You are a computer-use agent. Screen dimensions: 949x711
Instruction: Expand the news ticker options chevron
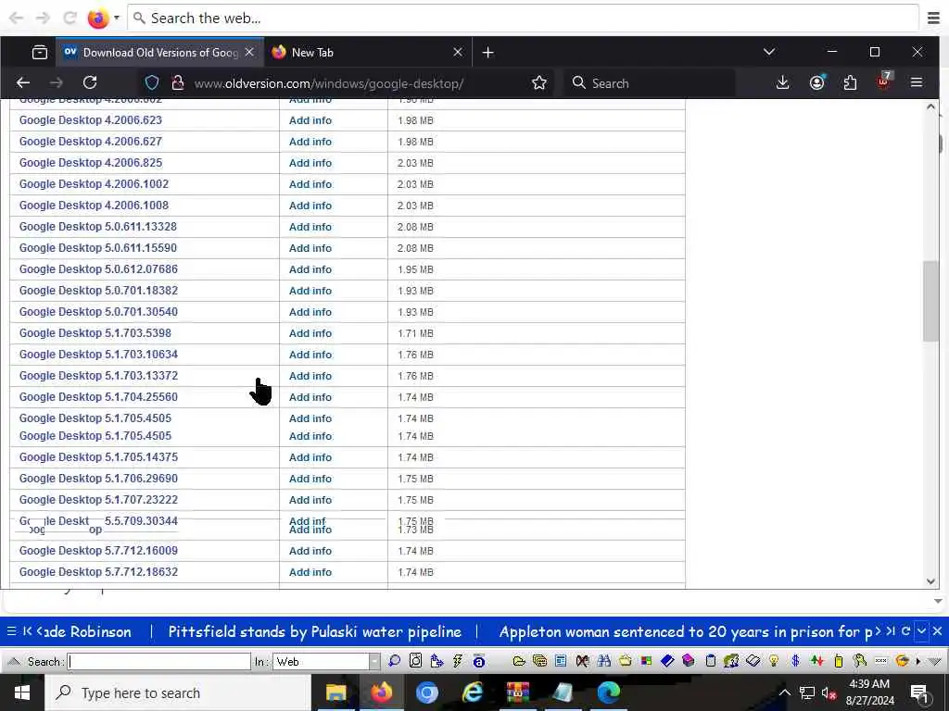tap(921, 631)
